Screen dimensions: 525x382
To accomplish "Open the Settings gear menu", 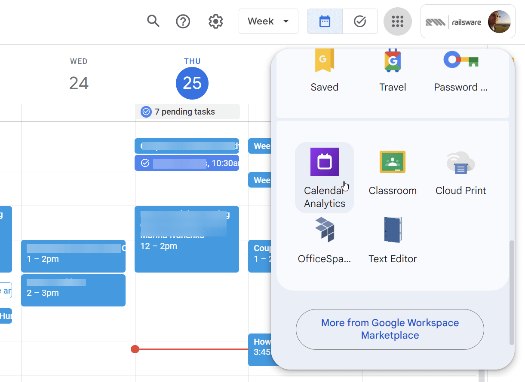I will [x=215, y=21].
